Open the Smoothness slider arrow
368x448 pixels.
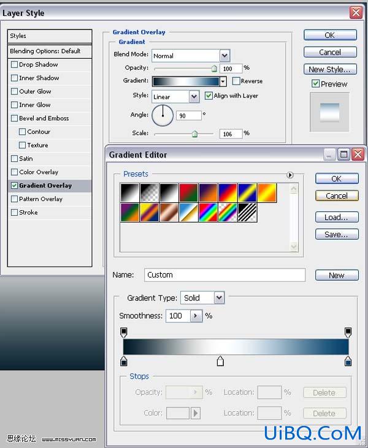(x=196, y=316)
